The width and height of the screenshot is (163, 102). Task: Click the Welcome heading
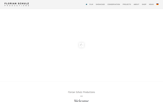[x=81, y=101]
